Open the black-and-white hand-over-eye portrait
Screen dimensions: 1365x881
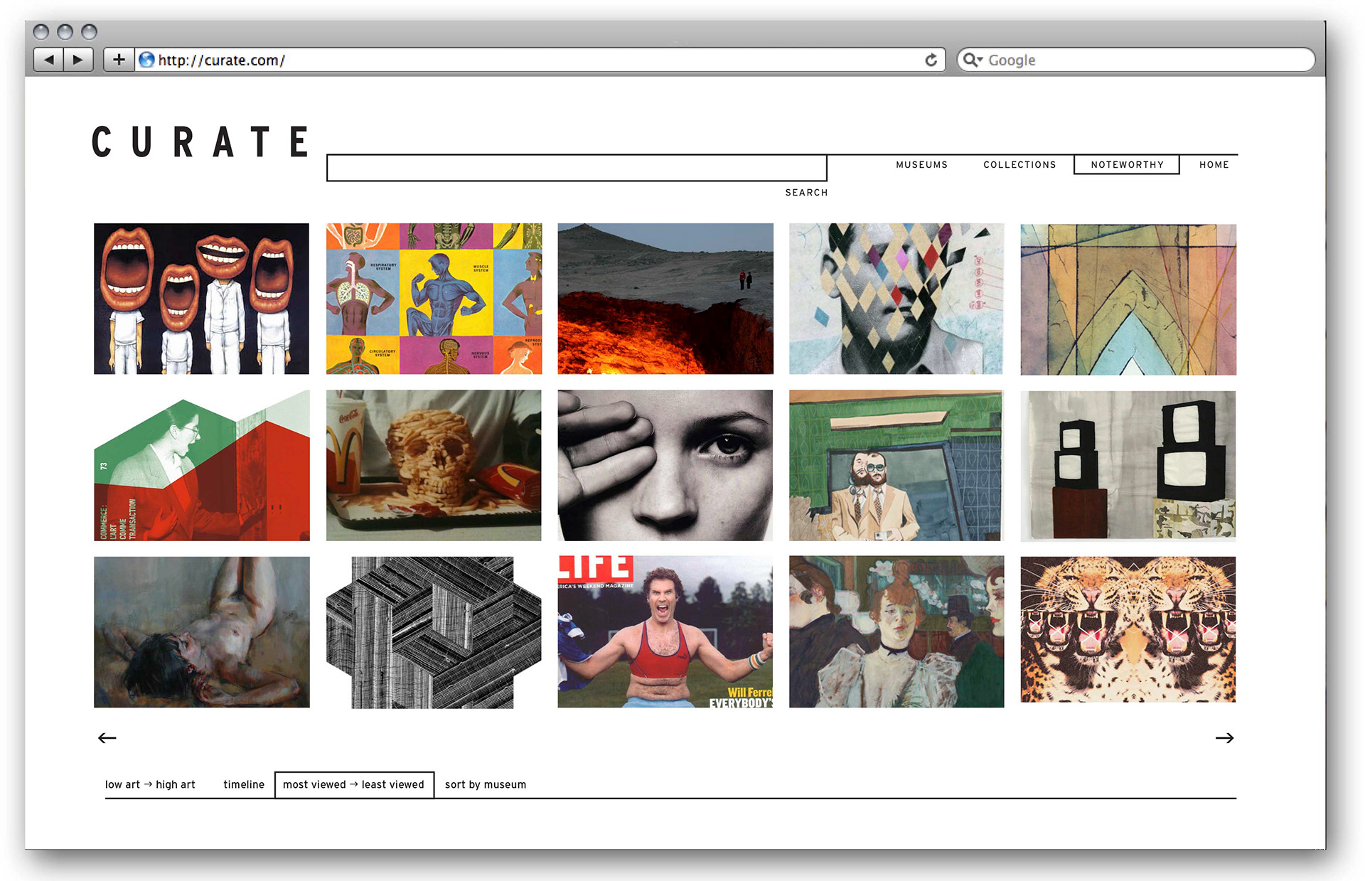coord(665,465)
